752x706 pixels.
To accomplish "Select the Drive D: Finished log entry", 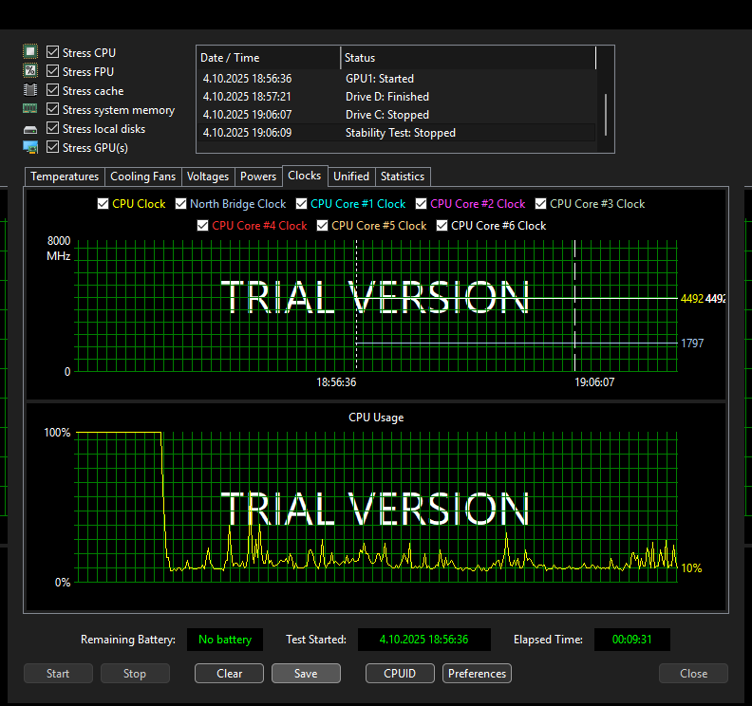I will (x=397, y=97).
